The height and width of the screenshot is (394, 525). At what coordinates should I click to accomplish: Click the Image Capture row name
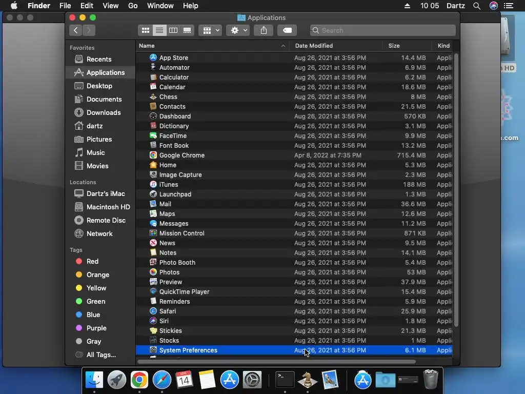coord(180,175)
